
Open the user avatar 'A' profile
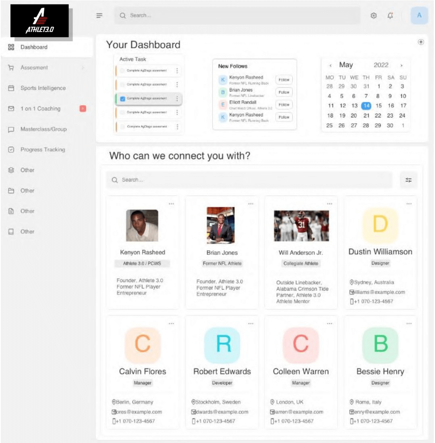click(x=419, y=16)
